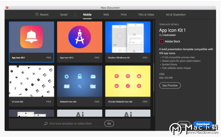The height and width of the screenshot is (137, 221).
Task: Click the See Preview button
Action: [170, 85]
